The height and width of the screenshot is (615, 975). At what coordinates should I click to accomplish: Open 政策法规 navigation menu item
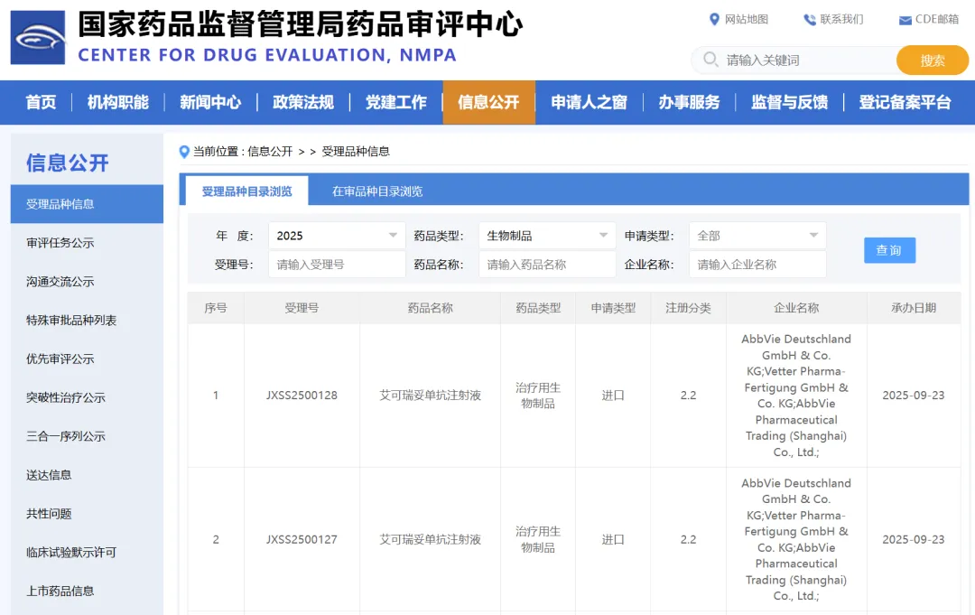point(303,102)
